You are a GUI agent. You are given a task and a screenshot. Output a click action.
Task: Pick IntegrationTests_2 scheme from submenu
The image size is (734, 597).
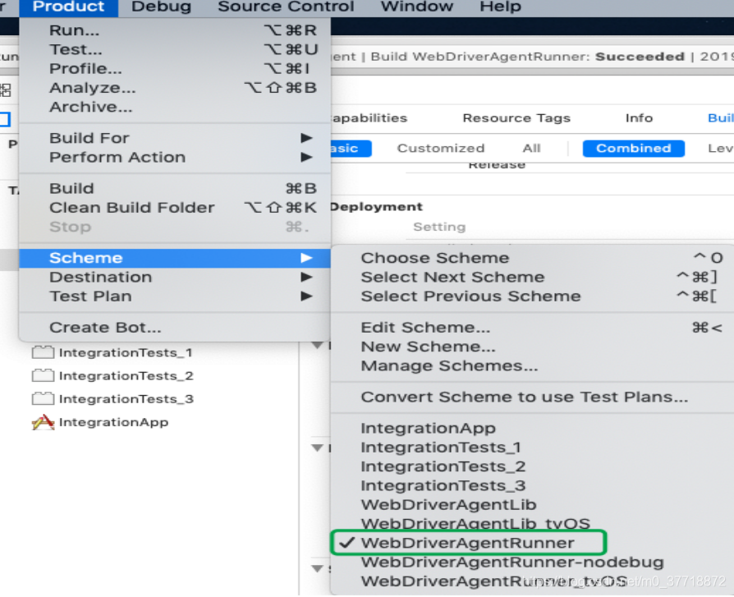[x=532, y=466]
